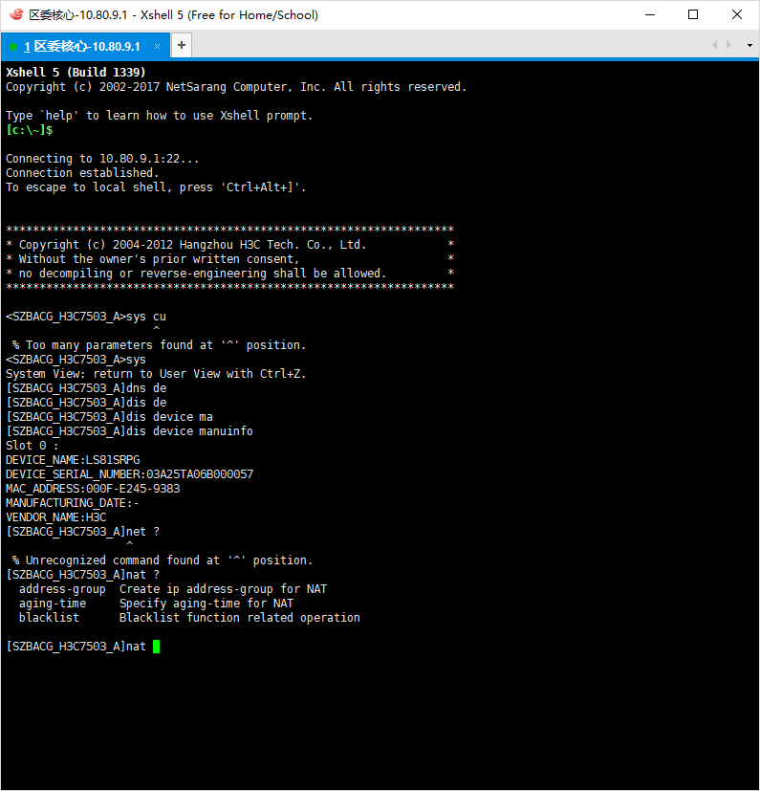Click the 'Too many parameters found' error line
The height and width of the screenshot is (791, 760).
click(x=160, y=345)
